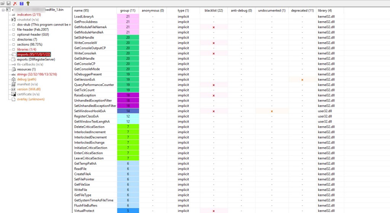Open the indicators (2/15) tree item
The height and width of the screenshot is (213, 390).
tap(29, 14)
